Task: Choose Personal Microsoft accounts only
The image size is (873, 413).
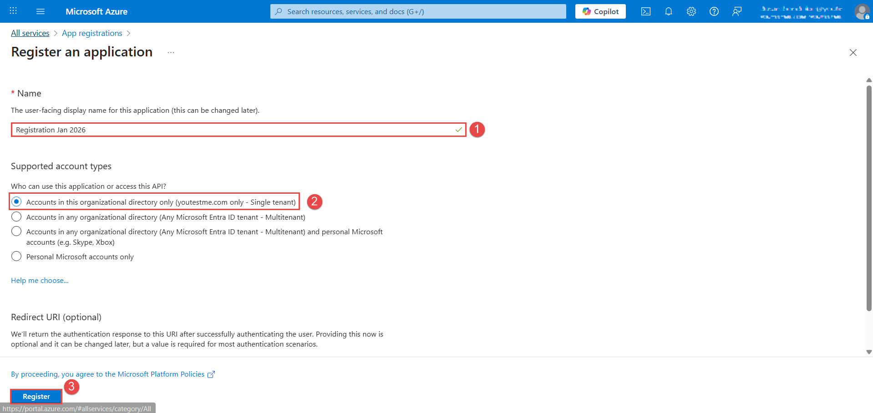Action: [16, 257]
